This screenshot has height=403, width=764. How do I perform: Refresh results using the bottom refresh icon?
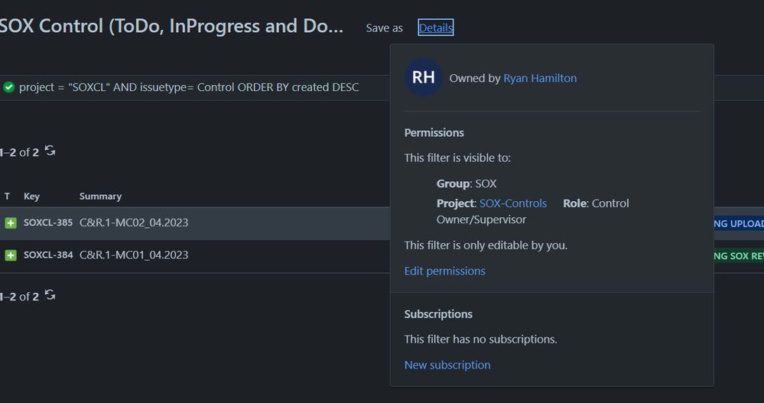pos(50,295)
